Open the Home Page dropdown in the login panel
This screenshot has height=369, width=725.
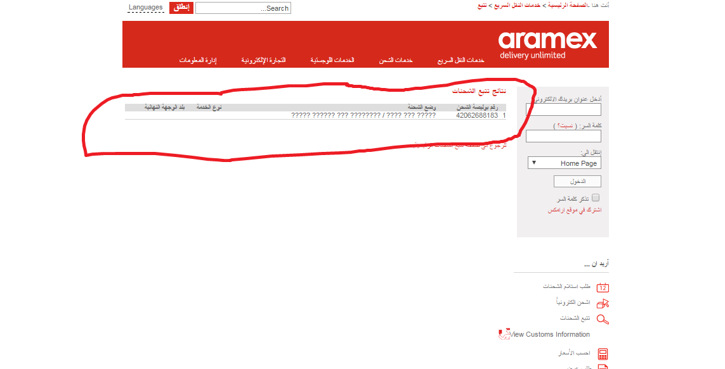tap(564, 163)
